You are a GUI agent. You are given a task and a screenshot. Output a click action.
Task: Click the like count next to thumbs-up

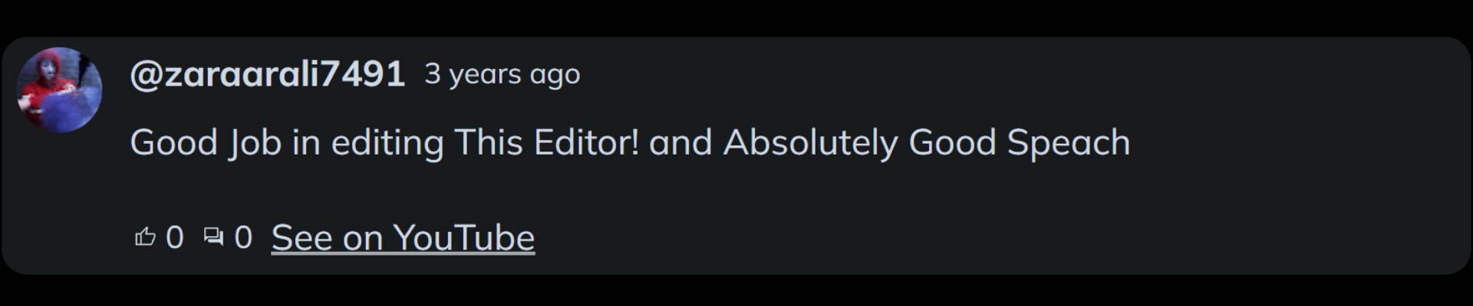175,237
